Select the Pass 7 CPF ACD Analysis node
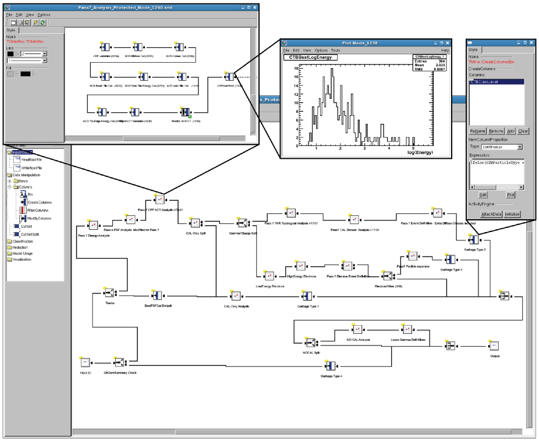Screen dimensions: 539x442 [x=159, y=199]
